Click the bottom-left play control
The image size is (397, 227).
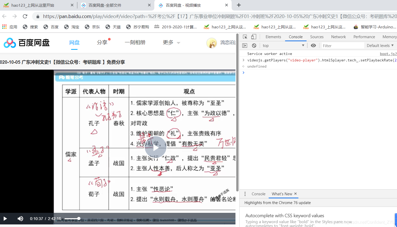5,219
